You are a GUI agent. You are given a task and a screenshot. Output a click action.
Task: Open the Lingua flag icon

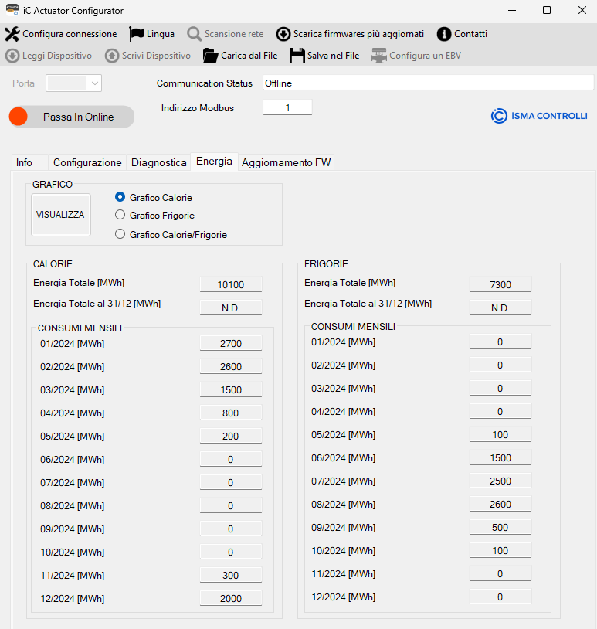pos(137,34)
